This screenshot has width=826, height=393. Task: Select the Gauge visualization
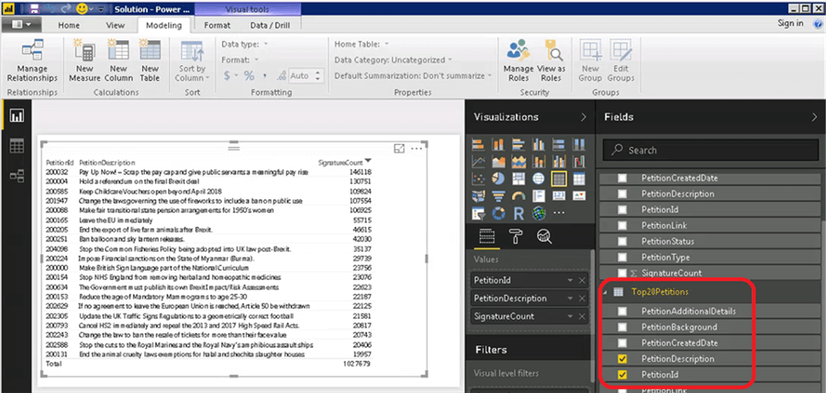coord(519,196)
